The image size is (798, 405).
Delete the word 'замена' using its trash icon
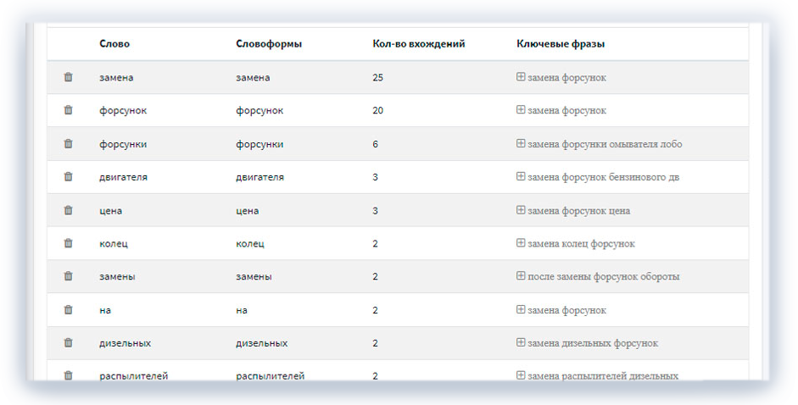click(x=69, y=77)
